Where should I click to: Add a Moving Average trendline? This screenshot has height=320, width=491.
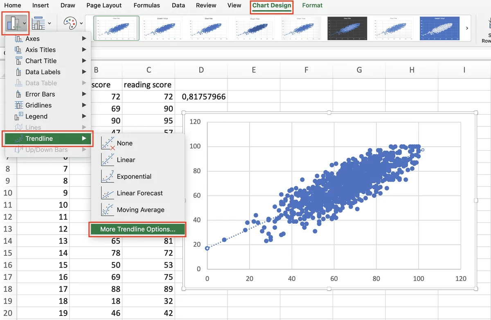tap(138, 210)
